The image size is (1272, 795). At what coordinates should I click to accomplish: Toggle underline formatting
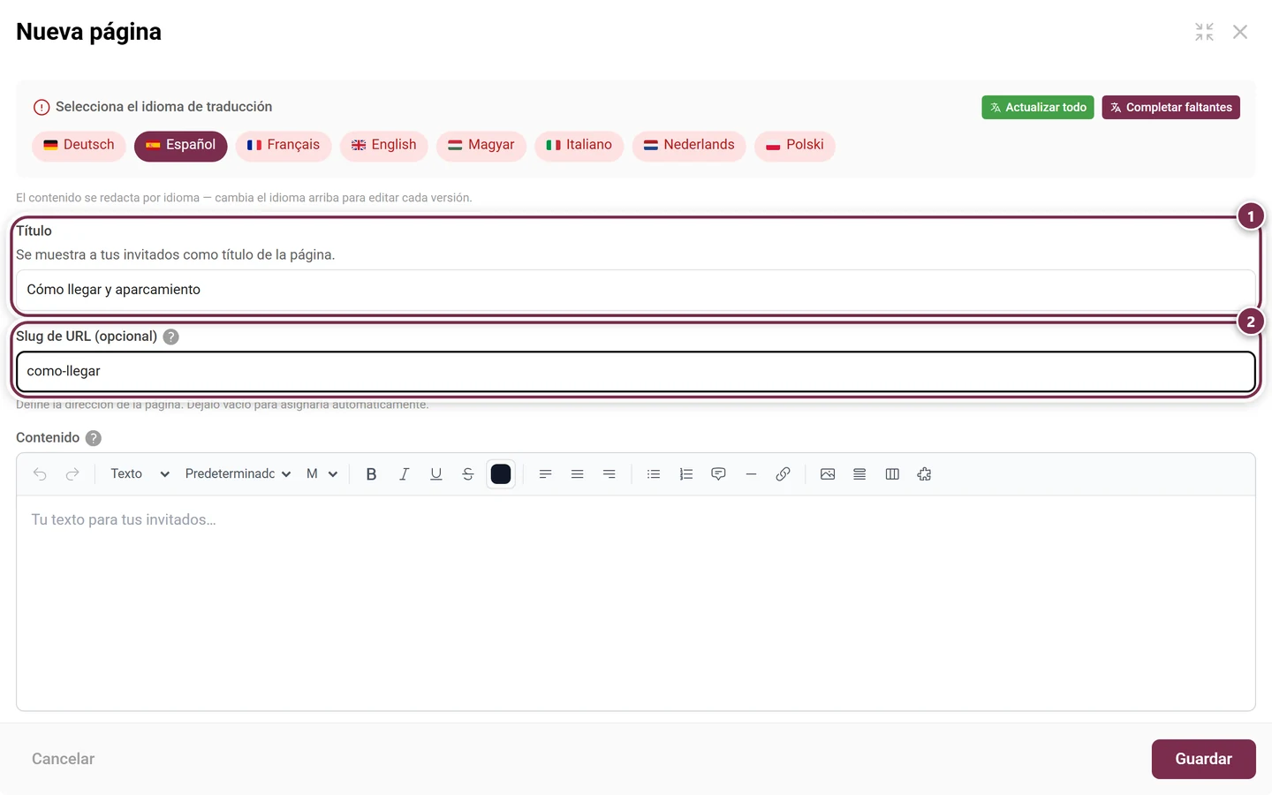coord(435,474)
